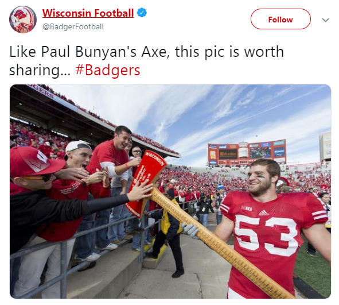Click the Adidas logo on the jersey
Image resolution: width=339 pixels, height=305 pixels.
tap(264, 213)
